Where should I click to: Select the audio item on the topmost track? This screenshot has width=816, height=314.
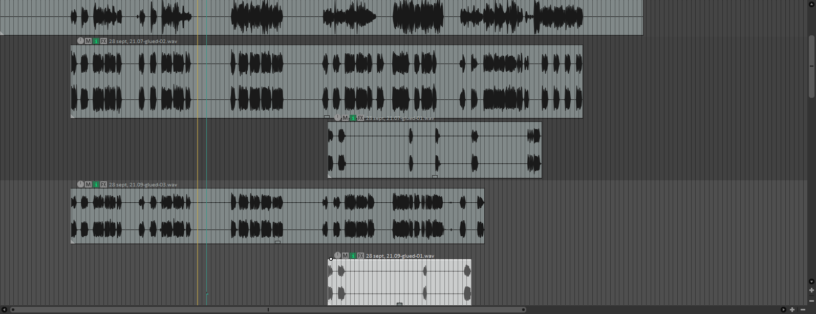tap(321, 17)
